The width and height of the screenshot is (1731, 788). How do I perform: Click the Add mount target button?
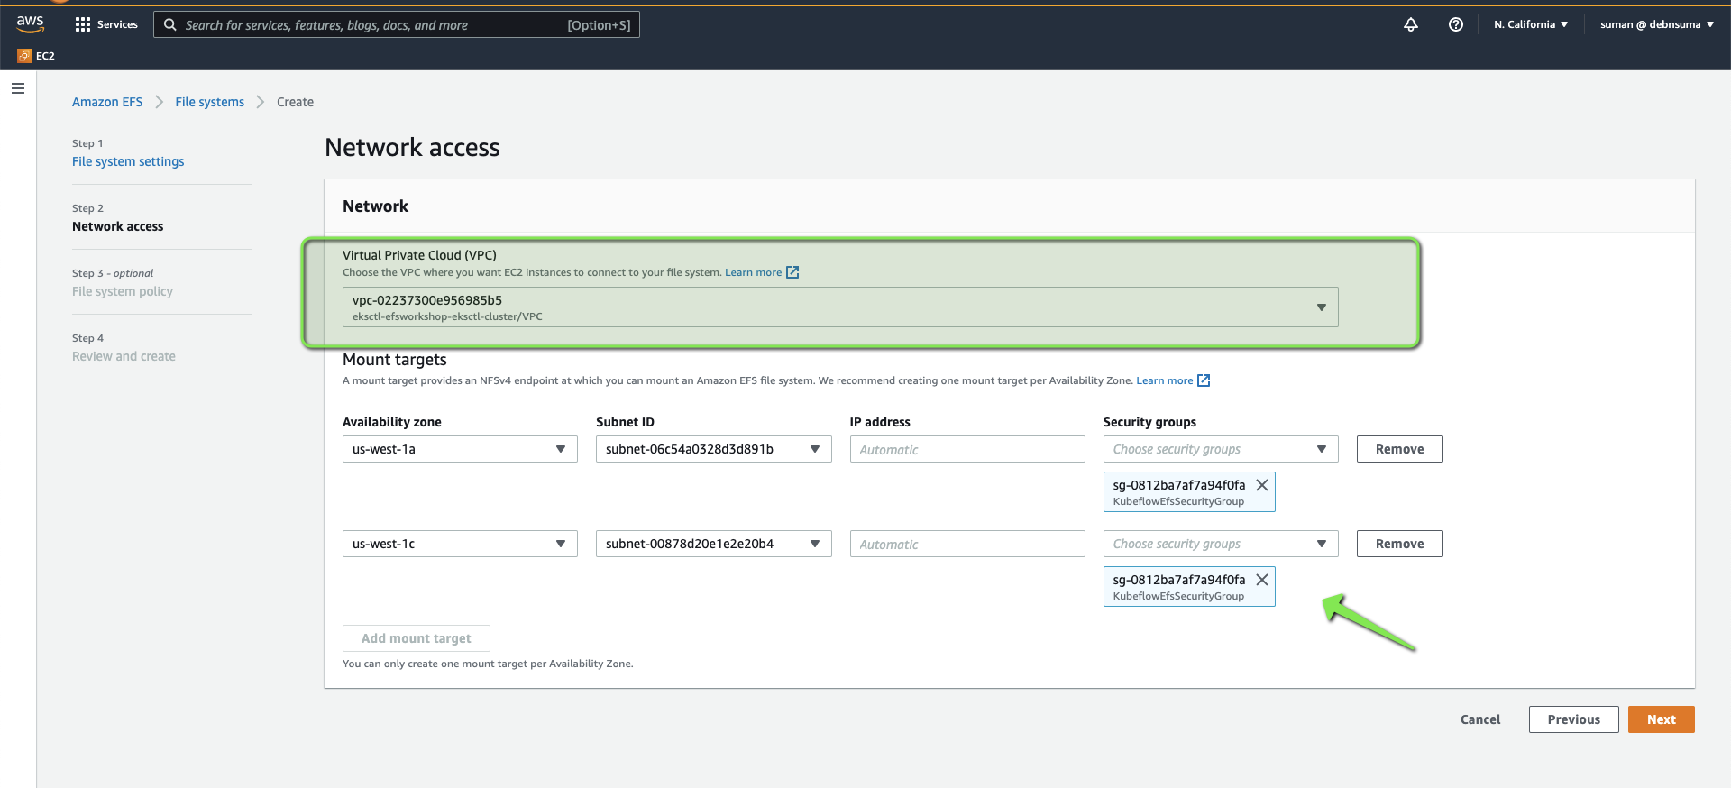417,638
